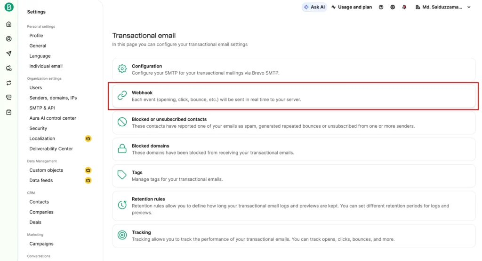Open the notifications bell icon
This screenshot has width=482, height=261.
[x=404, y=7]
